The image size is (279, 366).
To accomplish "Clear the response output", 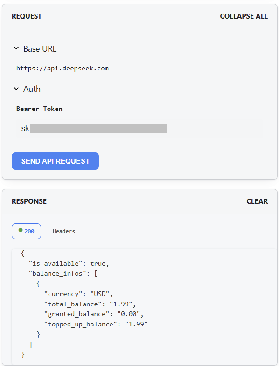I will tap(257, 201).
